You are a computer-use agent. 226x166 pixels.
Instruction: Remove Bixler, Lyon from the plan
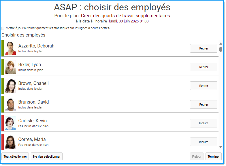[x=204, y=67]
